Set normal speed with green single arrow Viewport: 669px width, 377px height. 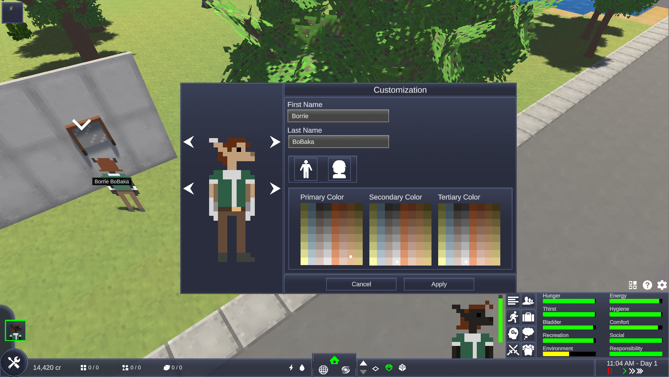pyautogui.click(x=624, y=371)
